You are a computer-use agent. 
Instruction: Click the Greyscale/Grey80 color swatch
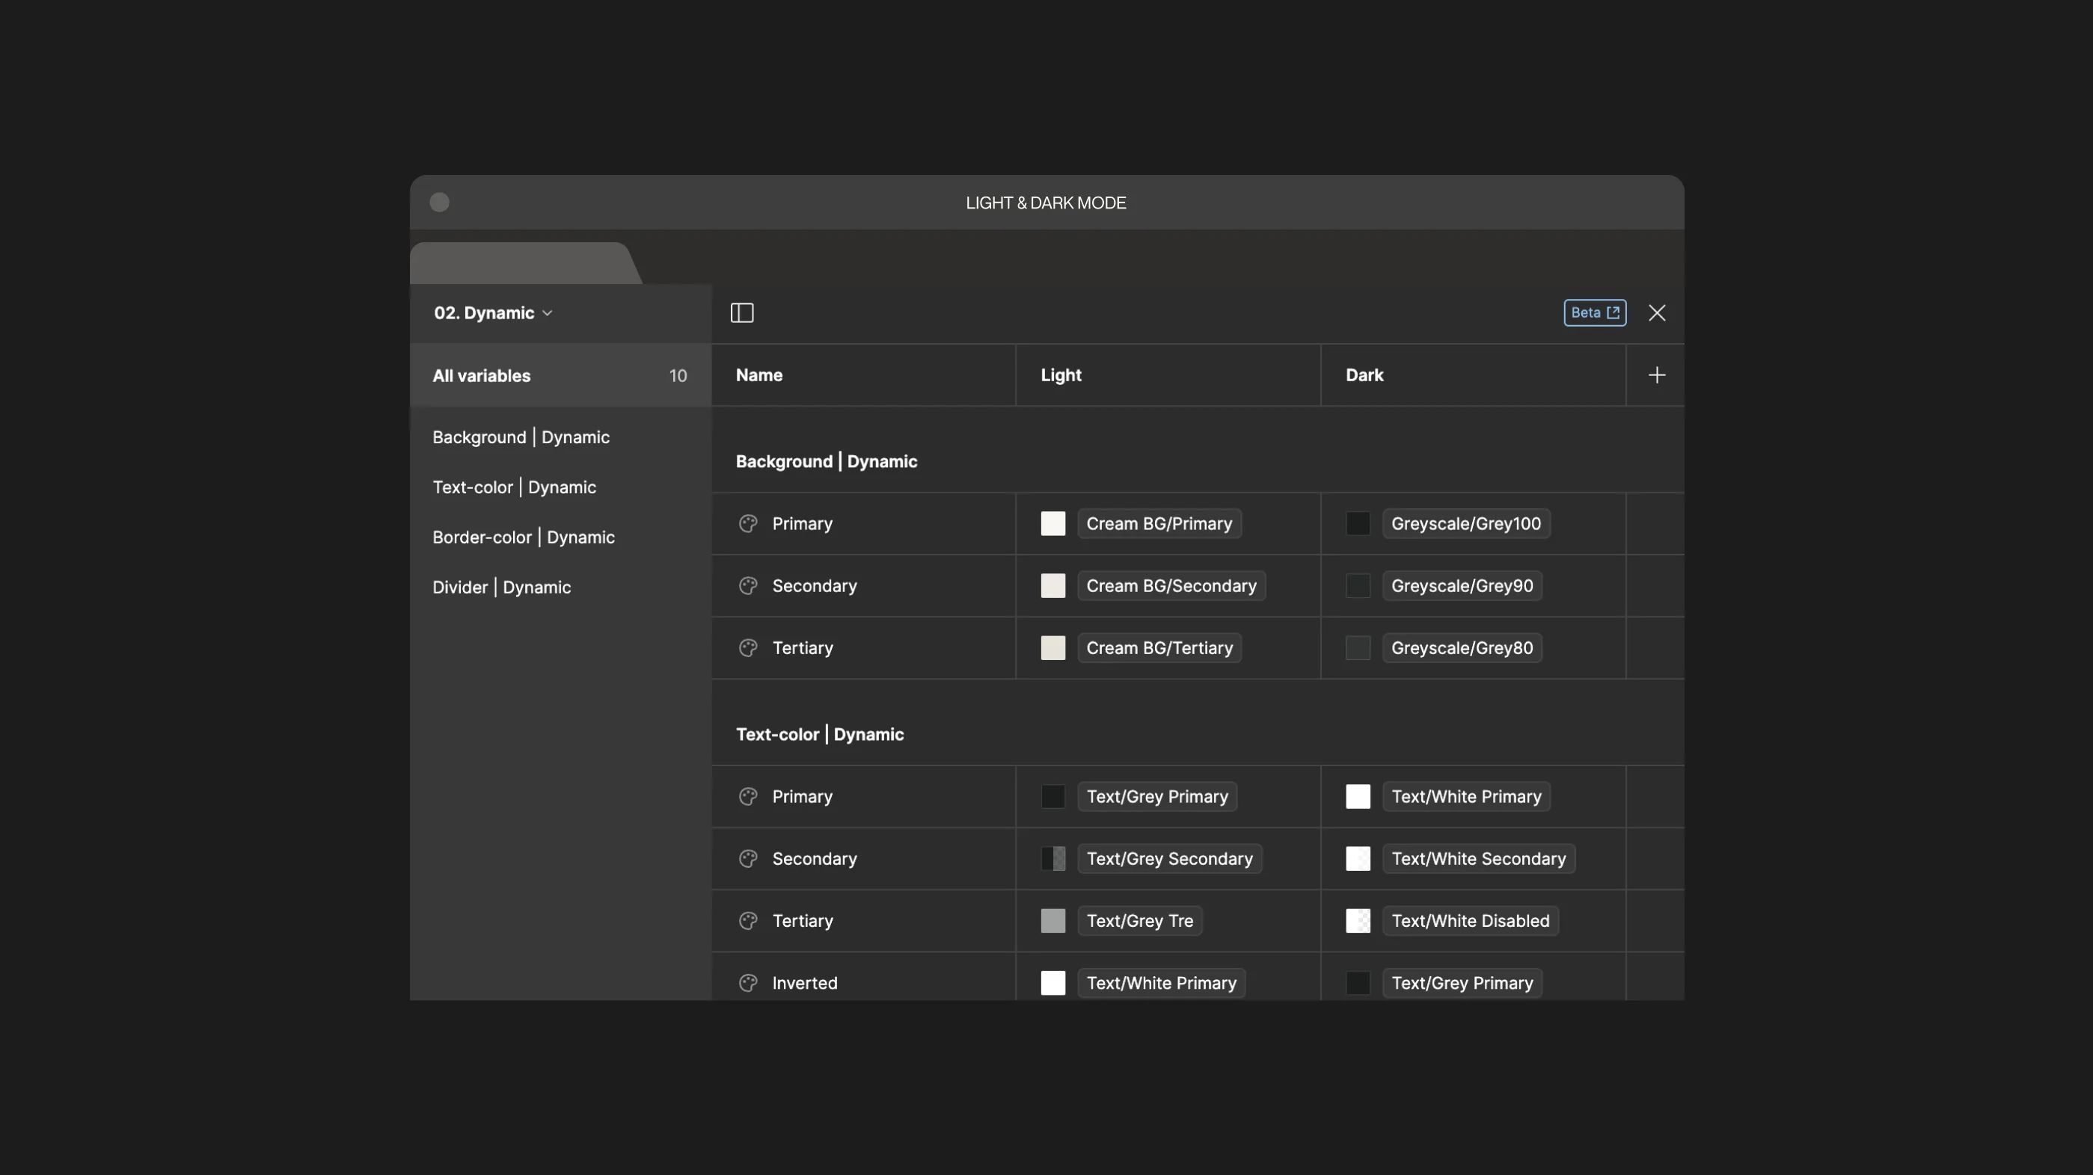coord(1358,648)
